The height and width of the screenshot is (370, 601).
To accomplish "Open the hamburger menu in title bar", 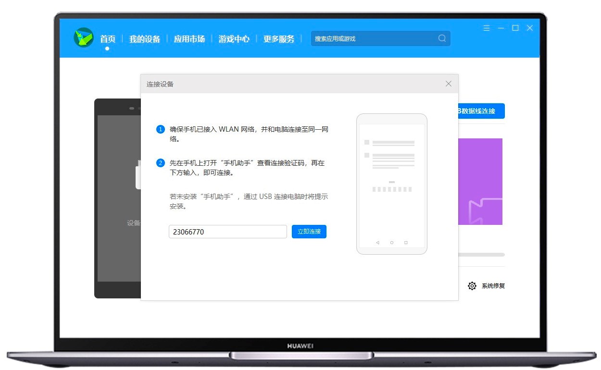I will click(x=487, y=28).
